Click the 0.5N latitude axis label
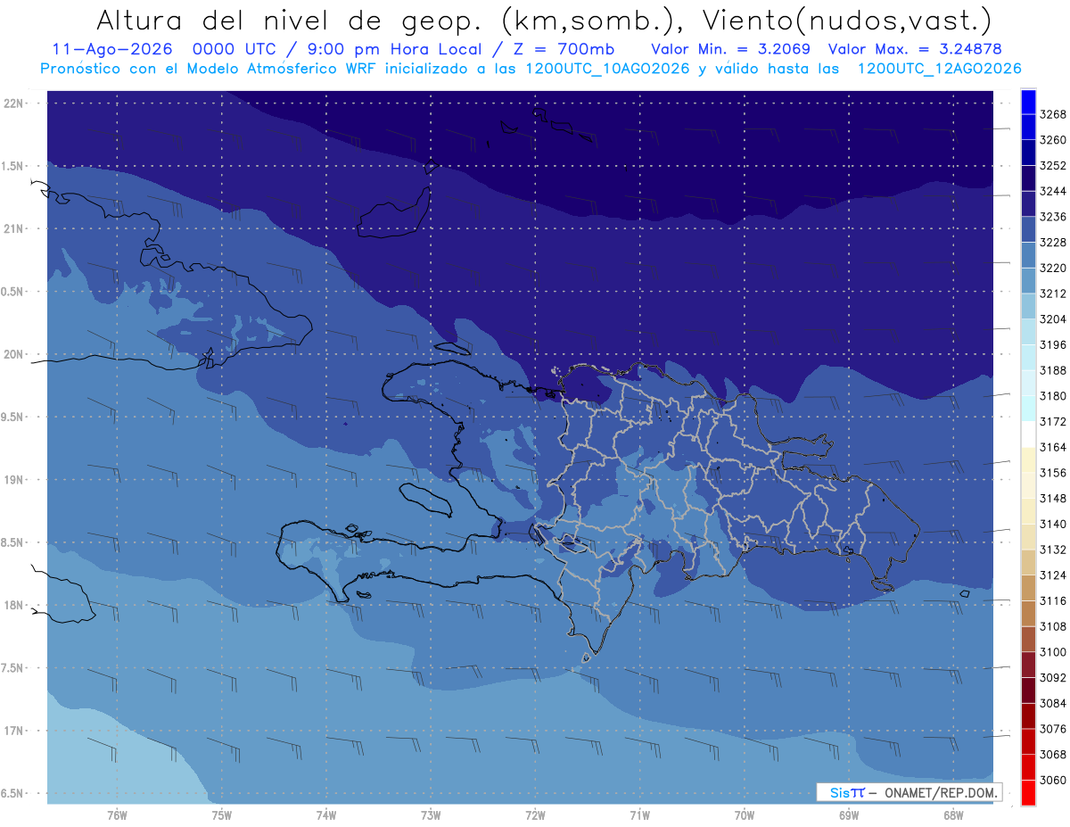The image size is (1070, 827). tap(12, 292)
